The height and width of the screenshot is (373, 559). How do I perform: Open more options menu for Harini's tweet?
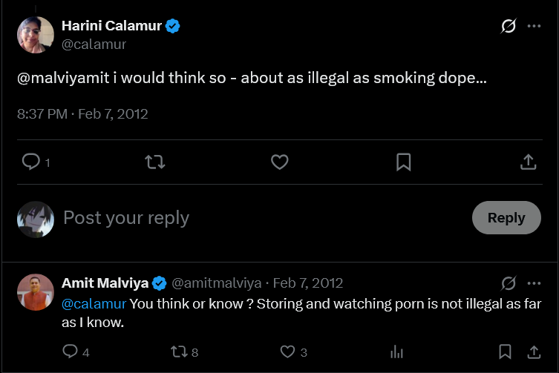point(534,26)
